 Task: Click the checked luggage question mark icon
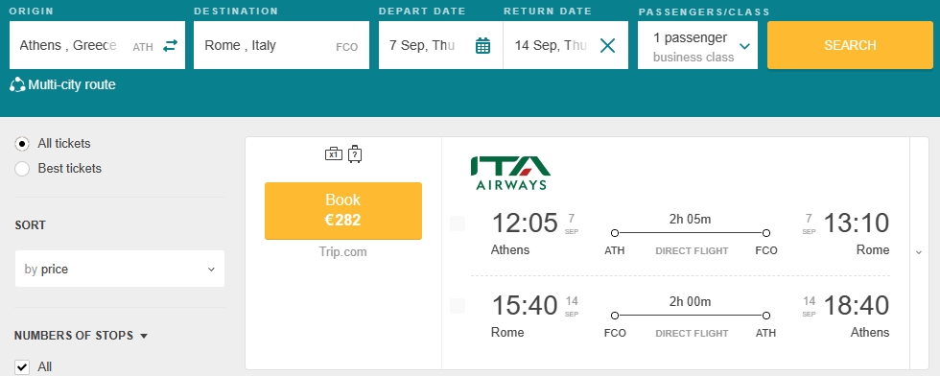(x=355, y=154)
